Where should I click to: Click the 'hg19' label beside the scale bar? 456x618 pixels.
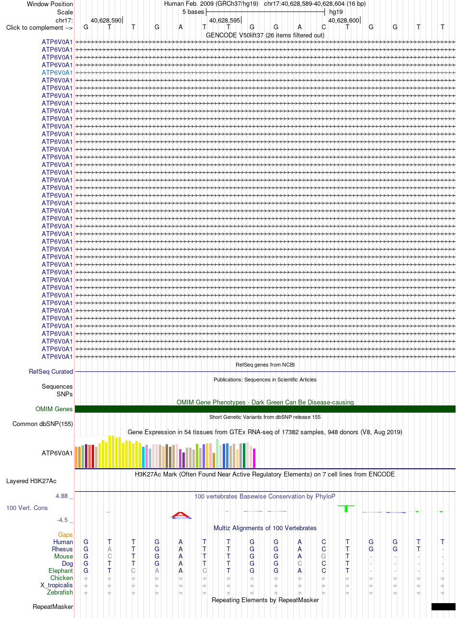coord(336,12)
